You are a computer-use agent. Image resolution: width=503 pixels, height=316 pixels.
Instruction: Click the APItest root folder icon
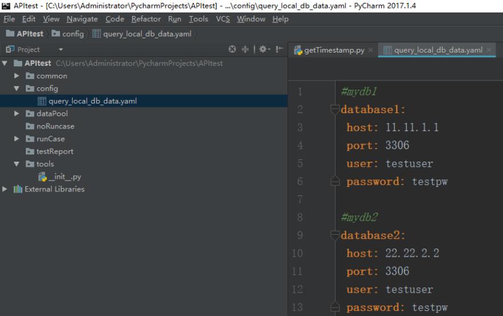click(x=18, y=63)
